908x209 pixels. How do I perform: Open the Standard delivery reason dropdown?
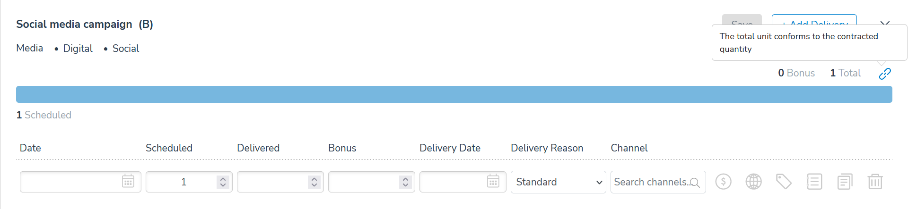(x=558, y=182)
